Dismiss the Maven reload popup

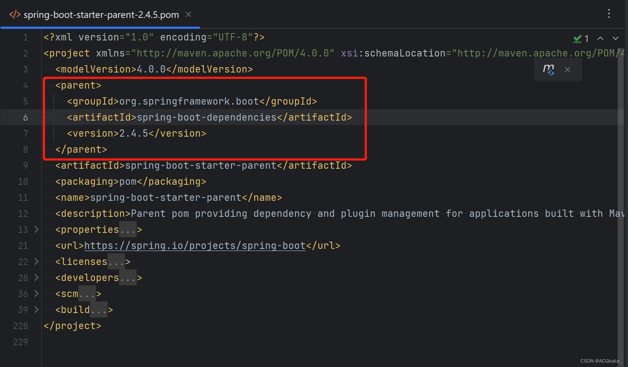(x=567, y=70)
